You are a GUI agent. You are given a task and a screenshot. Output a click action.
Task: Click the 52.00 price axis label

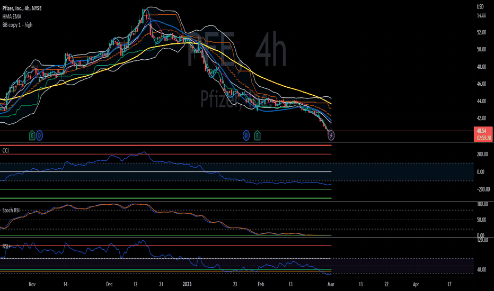coord(481,32)
